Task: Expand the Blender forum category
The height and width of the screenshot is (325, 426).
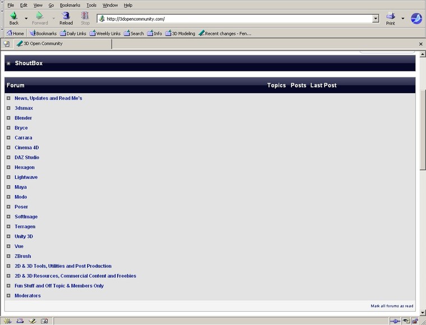Action: (8, 118)
